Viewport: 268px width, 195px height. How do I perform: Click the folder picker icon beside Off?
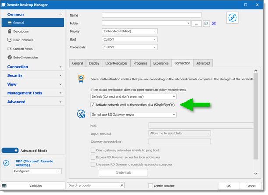206,24
